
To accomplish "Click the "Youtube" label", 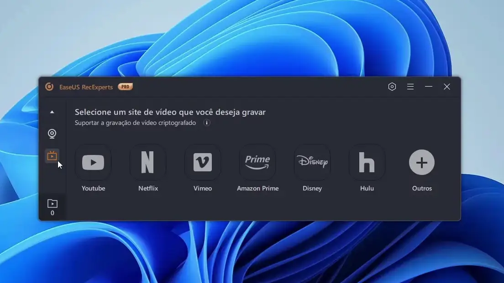I will pyautogui.click(x=93, y=188).
